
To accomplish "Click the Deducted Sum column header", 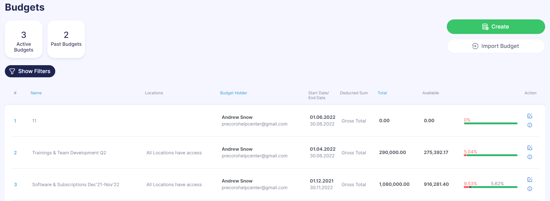I will [354, 93].
